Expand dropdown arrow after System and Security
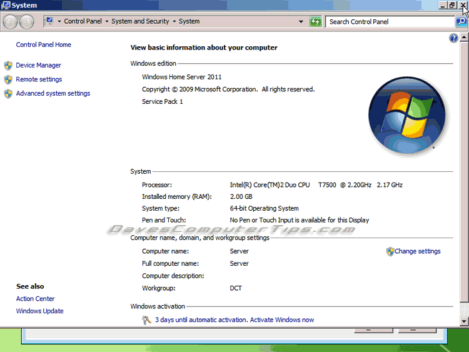This screenshot has width=469, height=352. pyautogui.click(x=174, y=21)
